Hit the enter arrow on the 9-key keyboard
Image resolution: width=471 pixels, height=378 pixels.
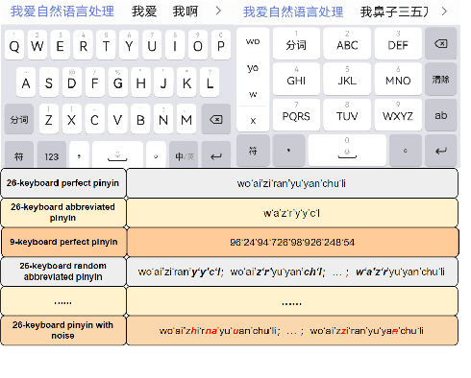pyautogui.click(x=441, y=151)
